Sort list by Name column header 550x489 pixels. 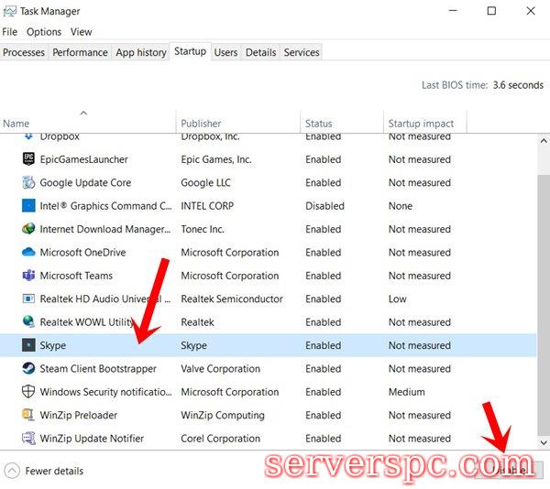pos(16,124)
